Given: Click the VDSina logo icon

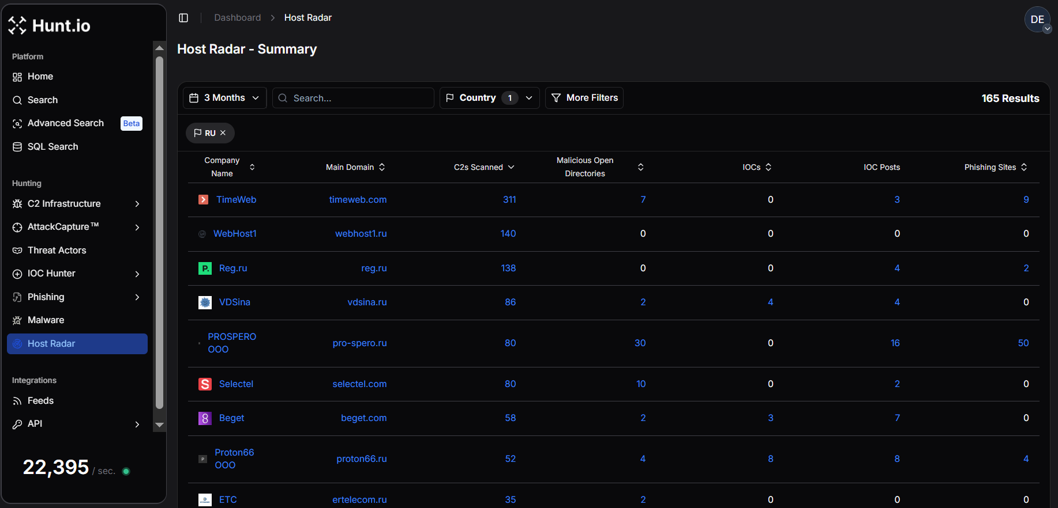Looking at the screenshot, I should pos(205,302).
